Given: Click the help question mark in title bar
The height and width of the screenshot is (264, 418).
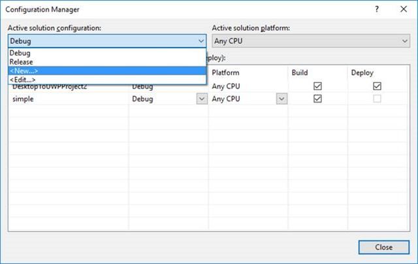Looking at the screenshot, I should (377, 10).
